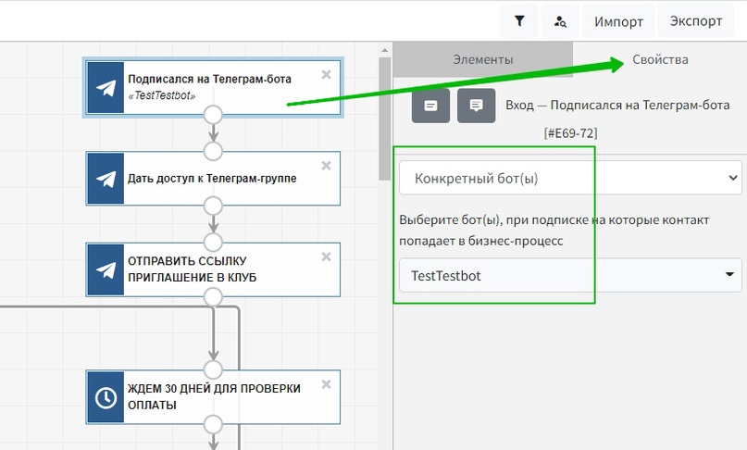Click output connector under 'Подписался на Телеграм-бота'
Viewport: 747px width, 450px height.
(x=214, y=115)
